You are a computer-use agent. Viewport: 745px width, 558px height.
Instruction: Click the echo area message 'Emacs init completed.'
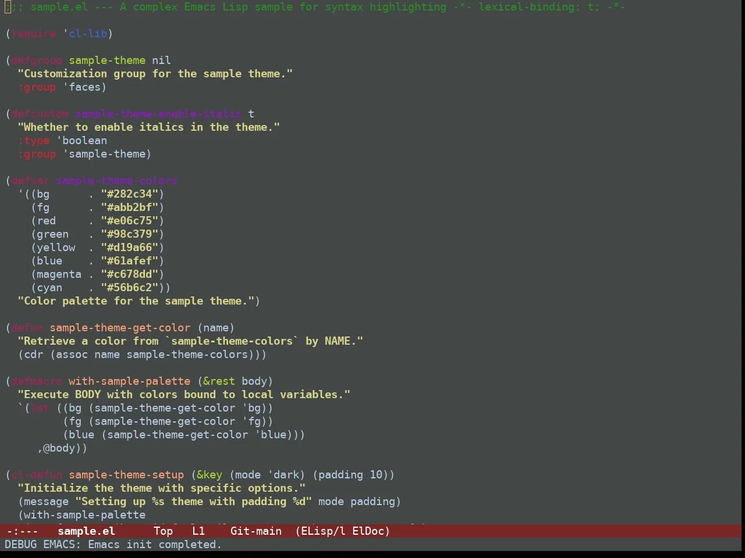pyautogui.click(x=155, y=545)
